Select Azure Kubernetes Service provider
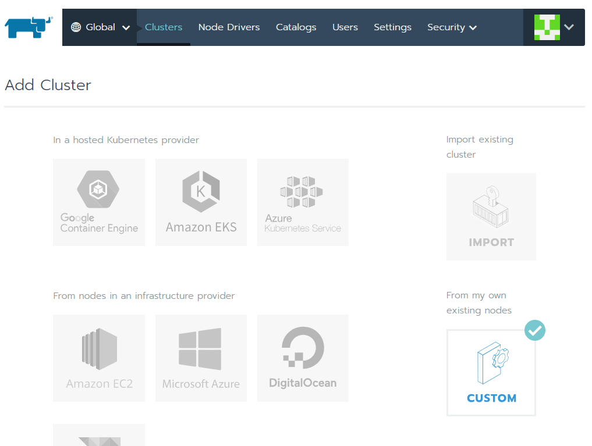 pyautogui.click(x=303, y=202)
